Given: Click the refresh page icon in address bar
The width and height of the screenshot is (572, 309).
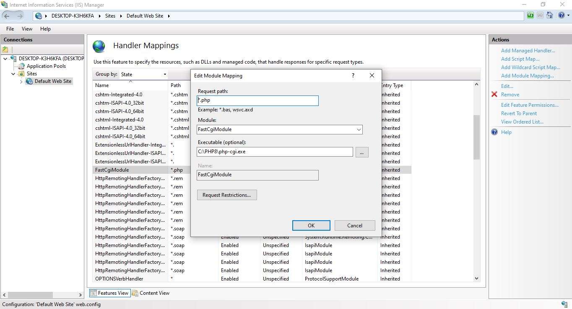Looking at the screenshot, I should click(x=530, y=16).
